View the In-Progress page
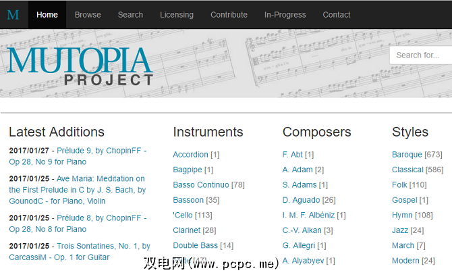 285,14
